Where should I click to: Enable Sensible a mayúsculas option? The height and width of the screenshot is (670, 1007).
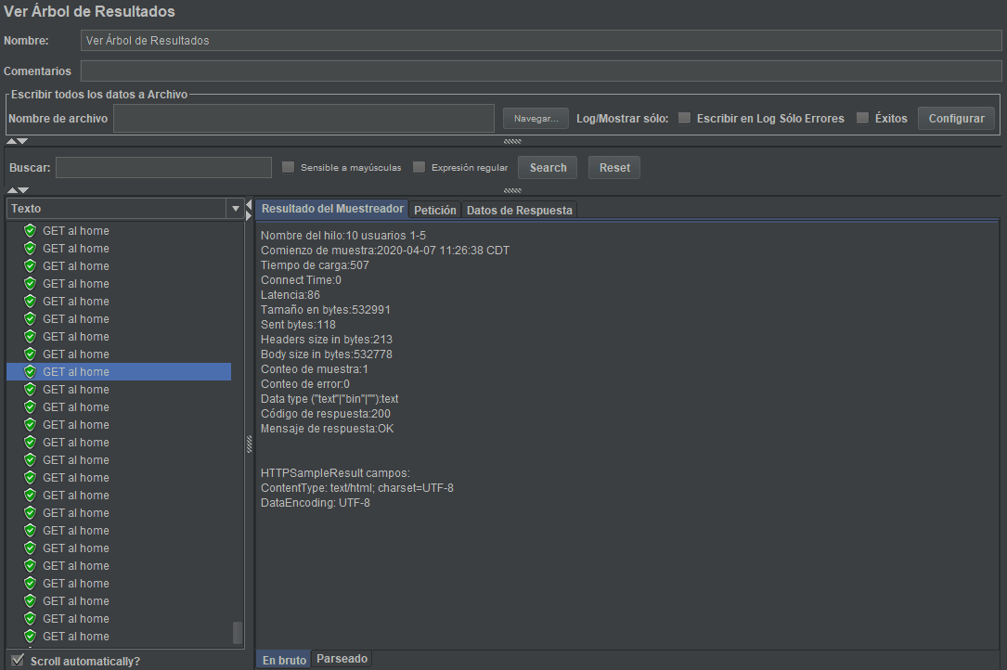(288, 167)
